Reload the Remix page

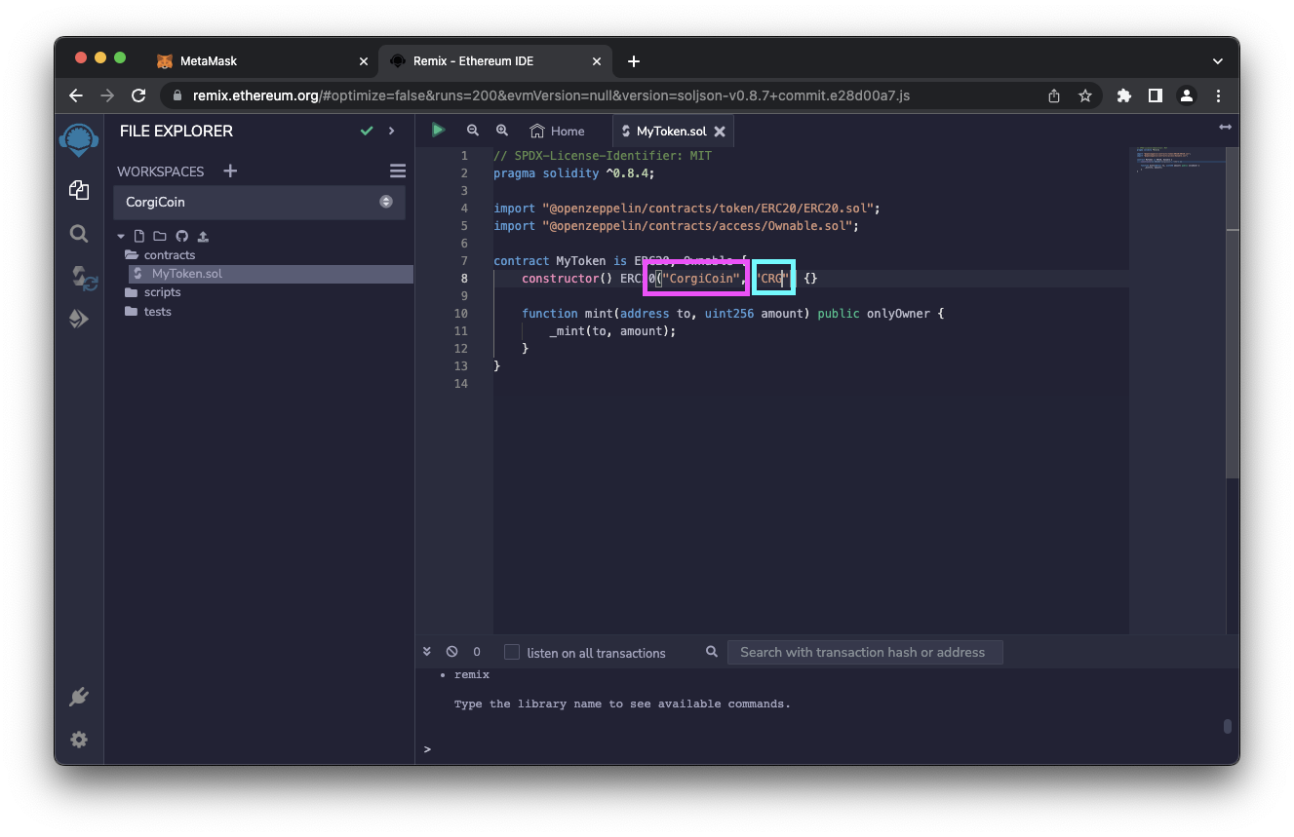click(138, 95)
